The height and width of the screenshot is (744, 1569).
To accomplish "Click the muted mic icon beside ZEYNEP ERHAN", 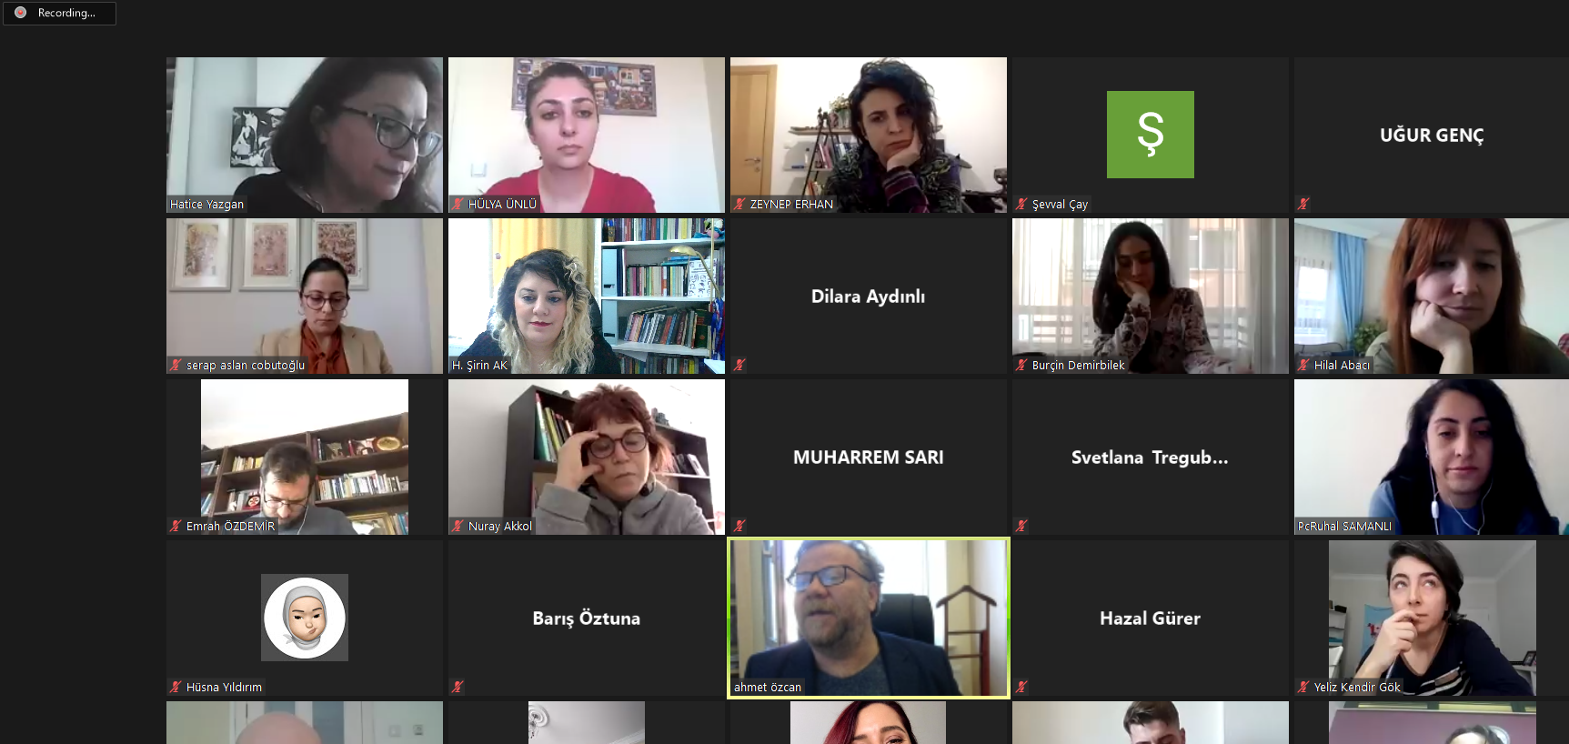I will [740, 204].
